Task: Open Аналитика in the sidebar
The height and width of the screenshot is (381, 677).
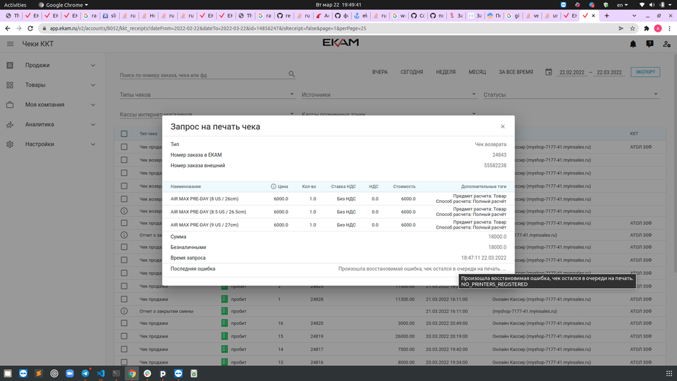Action: pos(52,125)
